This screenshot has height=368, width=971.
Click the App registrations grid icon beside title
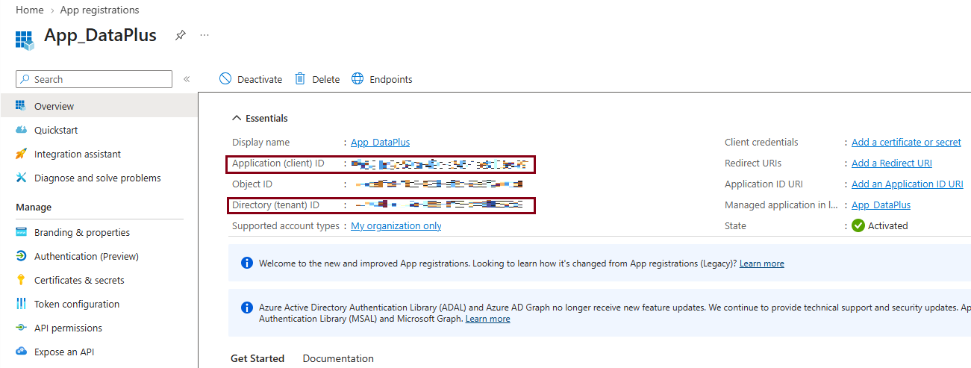[25, 39]
